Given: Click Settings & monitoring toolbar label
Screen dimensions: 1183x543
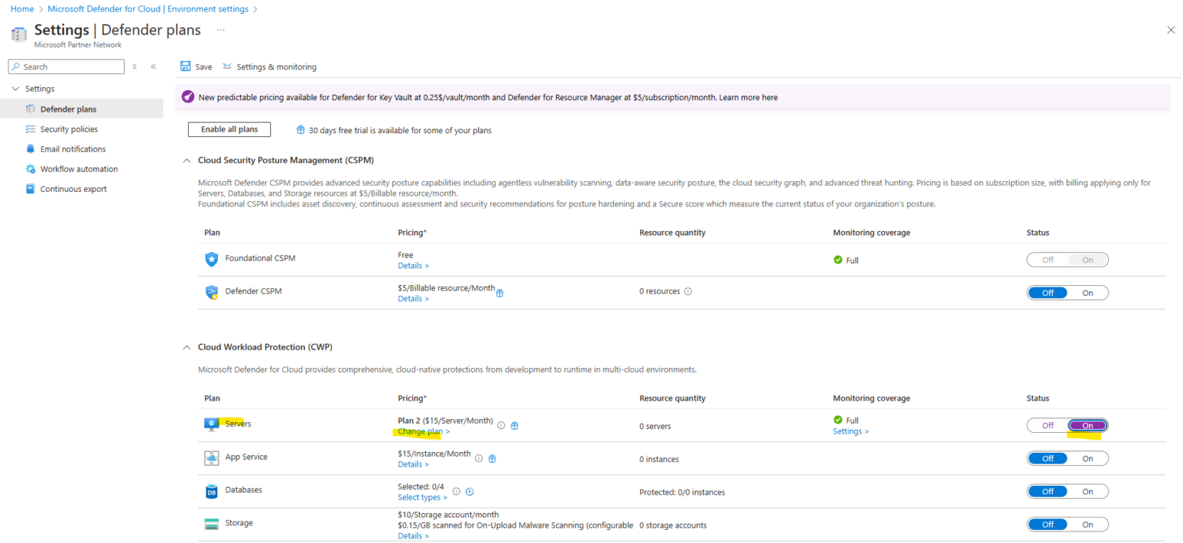Looking at the screenshot, I should pos(276,67).
